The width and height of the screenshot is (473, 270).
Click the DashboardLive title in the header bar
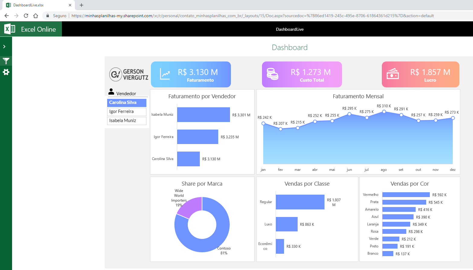coord(289,29)
